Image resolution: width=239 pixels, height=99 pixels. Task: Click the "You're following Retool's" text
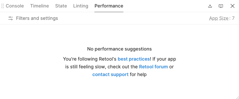[x=90, y=59]
